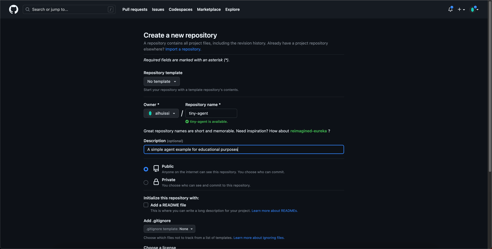
Task: Open Marketplace from the top navigation
Action: tap(209, 9)
